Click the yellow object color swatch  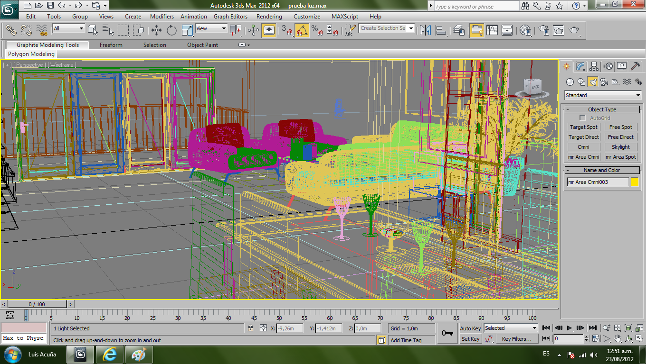point(635,182)
